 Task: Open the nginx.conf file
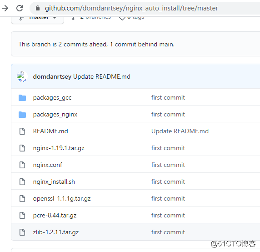pos(48,165)
